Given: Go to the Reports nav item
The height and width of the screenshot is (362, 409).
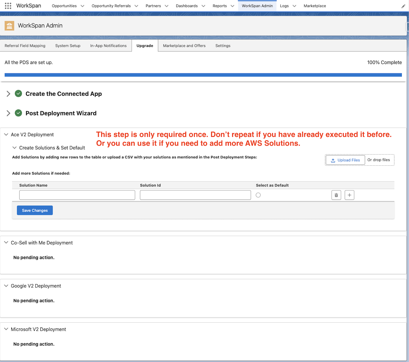Looking at the screenshot, I should click(x=220, y=6).
